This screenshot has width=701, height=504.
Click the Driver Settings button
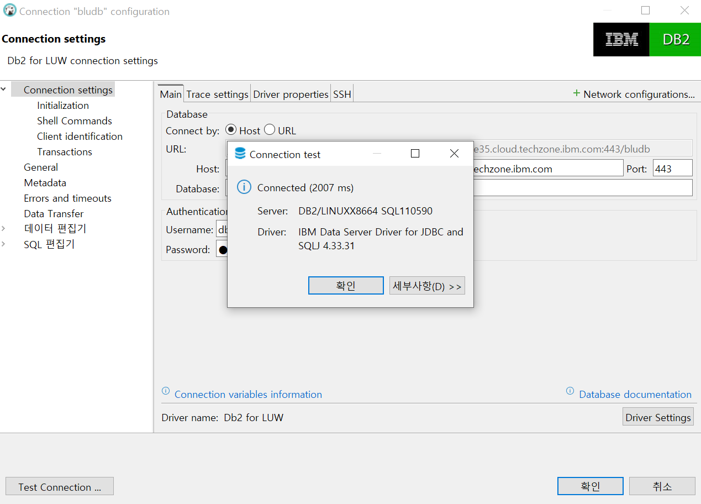point(658,417)
